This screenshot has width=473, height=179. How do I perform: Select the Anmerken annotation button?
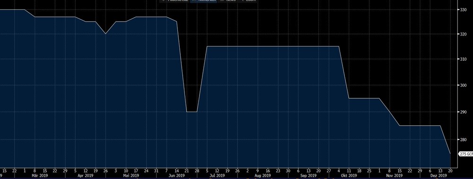point(203,0)
